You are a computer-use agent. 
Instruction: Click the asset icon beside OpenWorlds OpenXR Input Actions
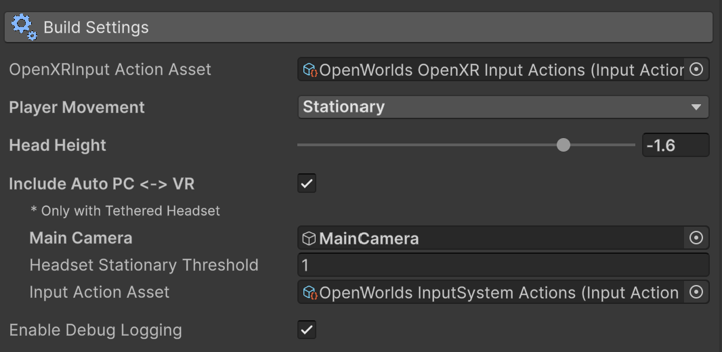coord(310,70)
